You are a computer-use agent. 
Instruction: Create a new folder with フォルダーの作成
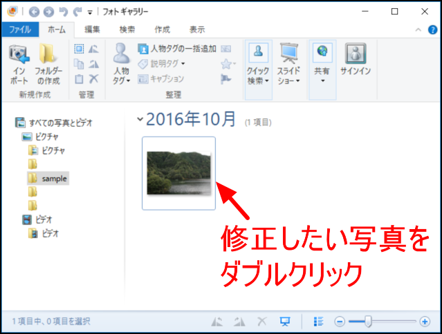48,64
